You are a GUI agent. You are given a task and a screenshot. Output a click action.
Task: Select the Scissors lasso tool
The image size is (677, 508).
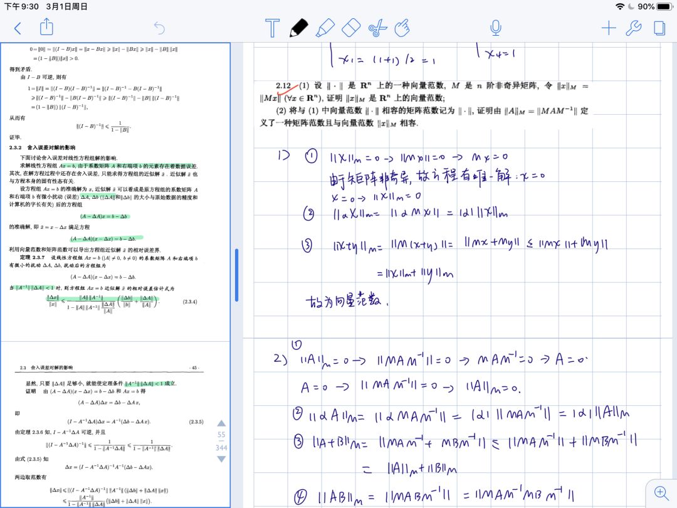point(377,28)
